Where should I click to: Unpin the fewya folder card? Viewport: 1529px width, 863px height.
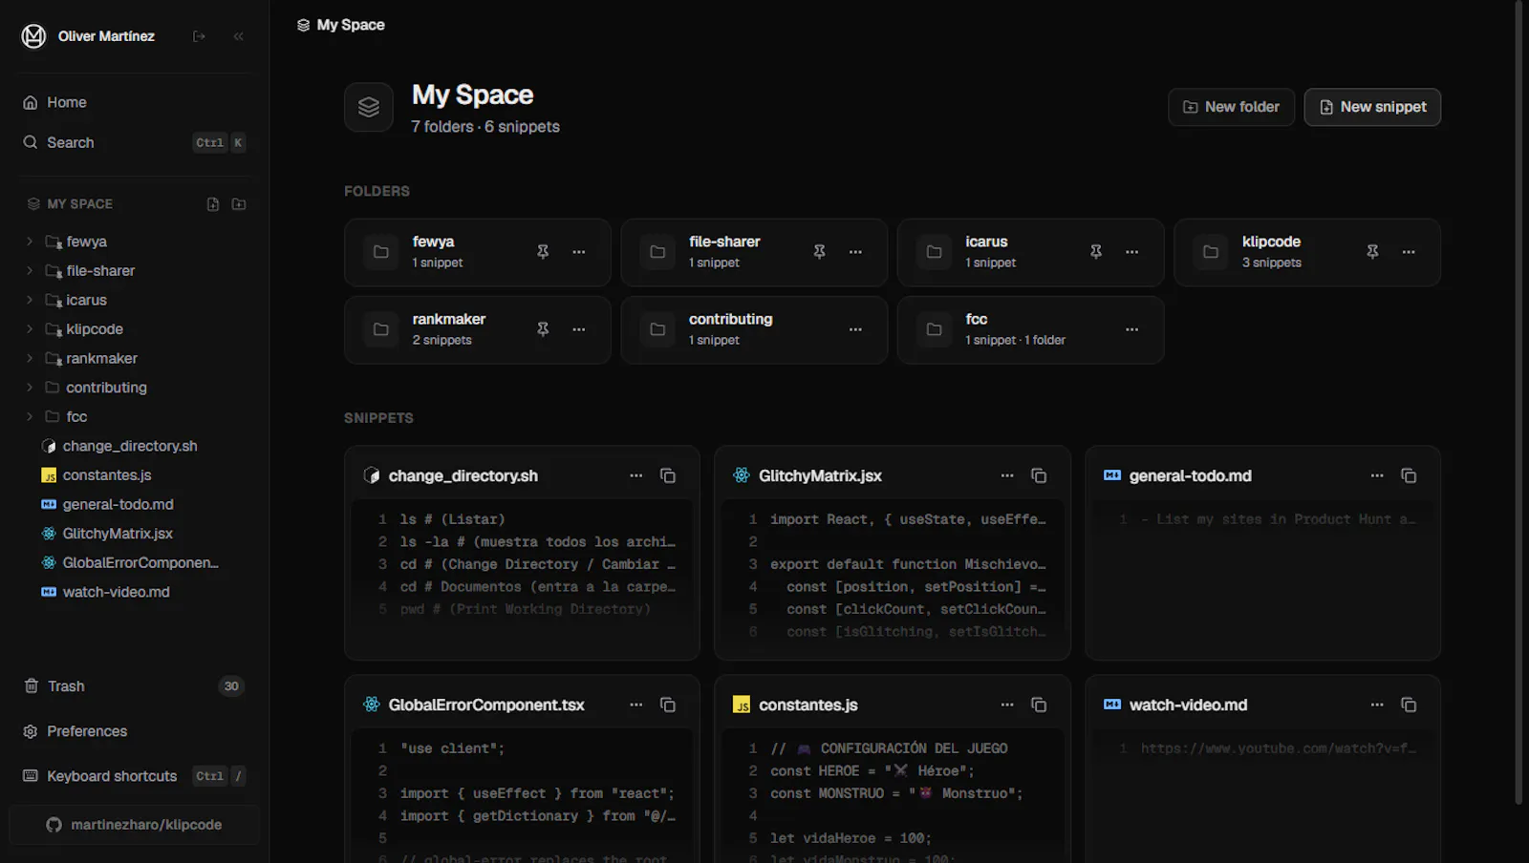543,252
